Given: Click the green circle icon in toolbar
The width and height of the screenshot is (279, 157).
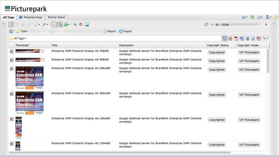Looking at the screenshot, I should click(x=75, y=24).
